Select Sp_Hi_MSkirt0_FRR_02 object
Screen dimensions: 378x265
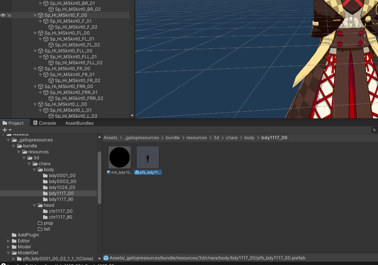(x=79, y=98)
